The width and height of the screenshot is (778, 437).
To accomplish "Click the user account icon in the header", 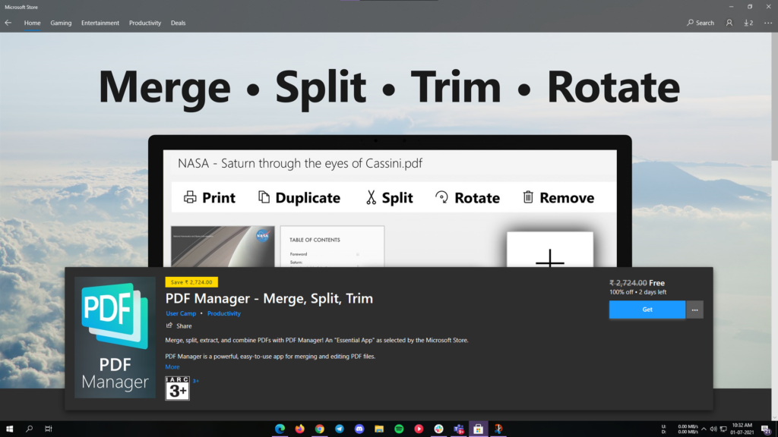I will (x=729, y=23).
